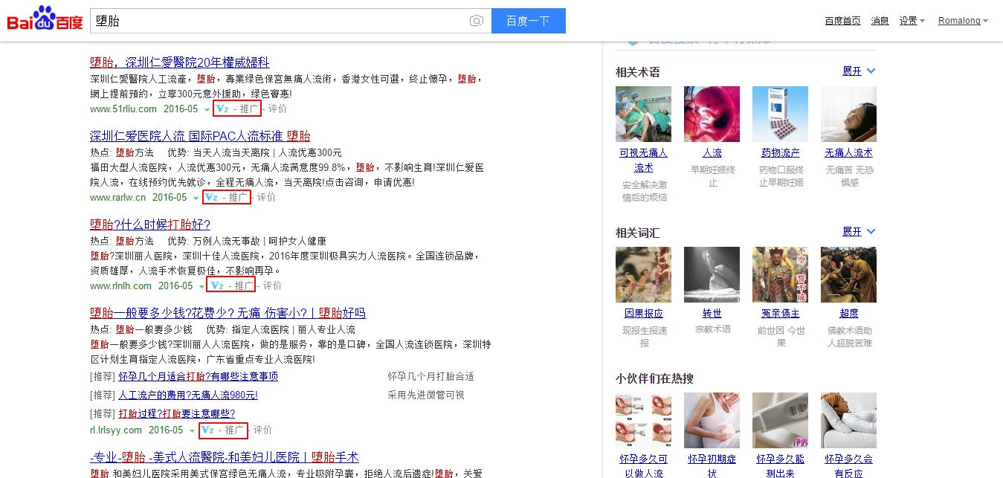This screenshot has height=478, width=1003.
Task: Click the Baidu logo
Action: coord(44,19)
